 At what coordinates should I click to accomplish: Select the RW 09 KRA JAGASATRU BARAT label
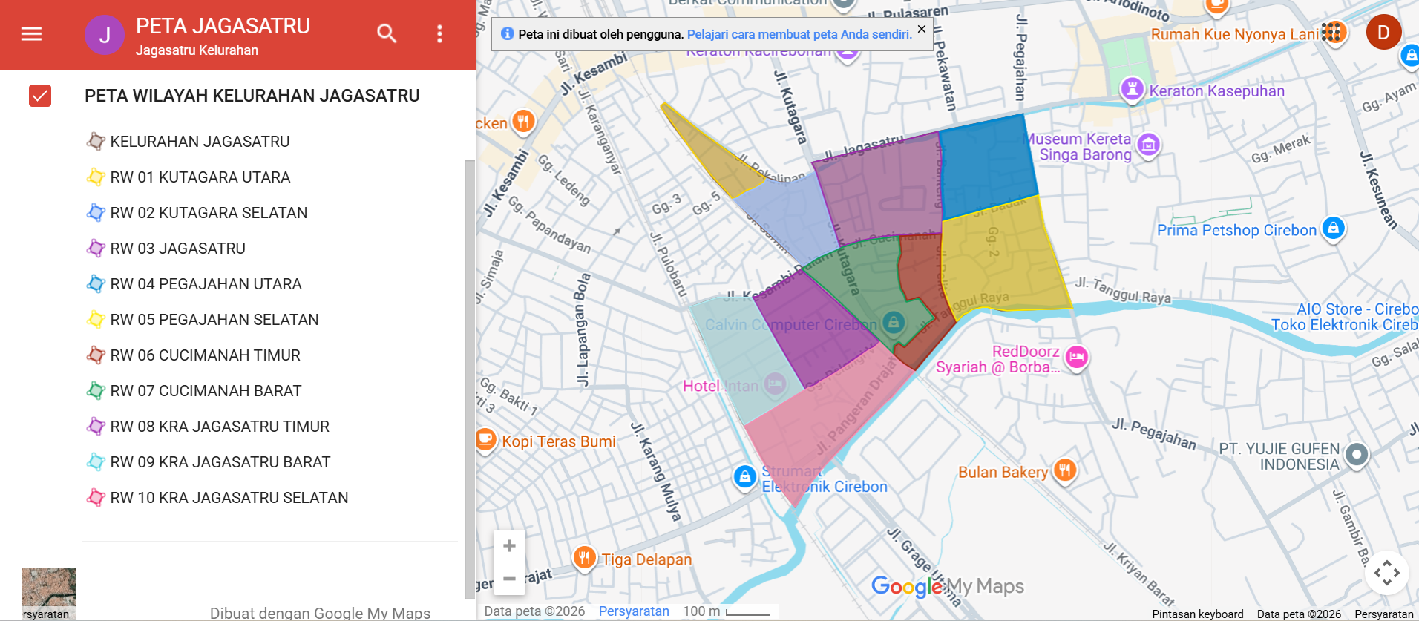click(220, 462)
